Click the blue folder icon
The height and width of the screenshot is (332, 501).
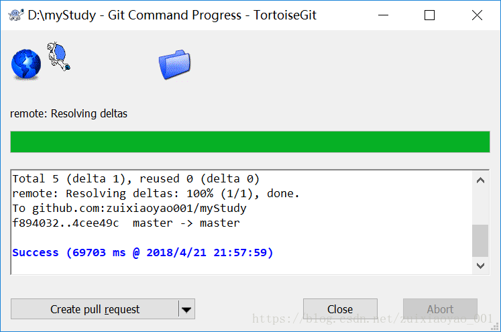[174, 64]
